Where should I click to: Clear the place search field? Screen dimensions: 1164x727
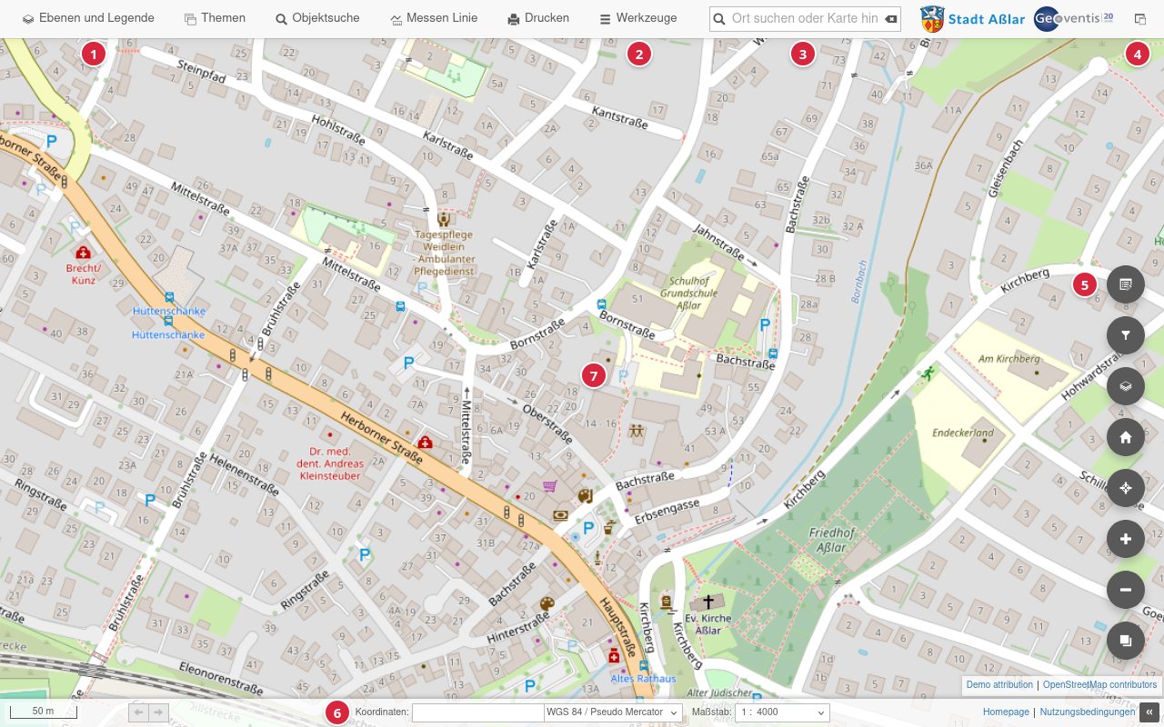tap(890, 18)
